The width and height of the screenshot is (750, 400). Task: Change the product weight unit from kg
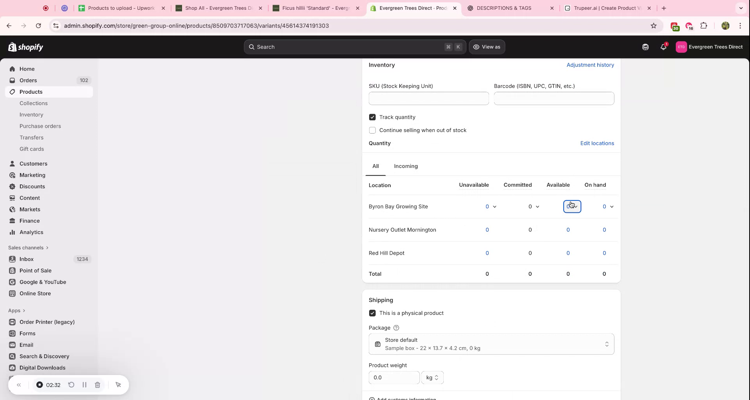pyautogui.click(x=433, y=377)
